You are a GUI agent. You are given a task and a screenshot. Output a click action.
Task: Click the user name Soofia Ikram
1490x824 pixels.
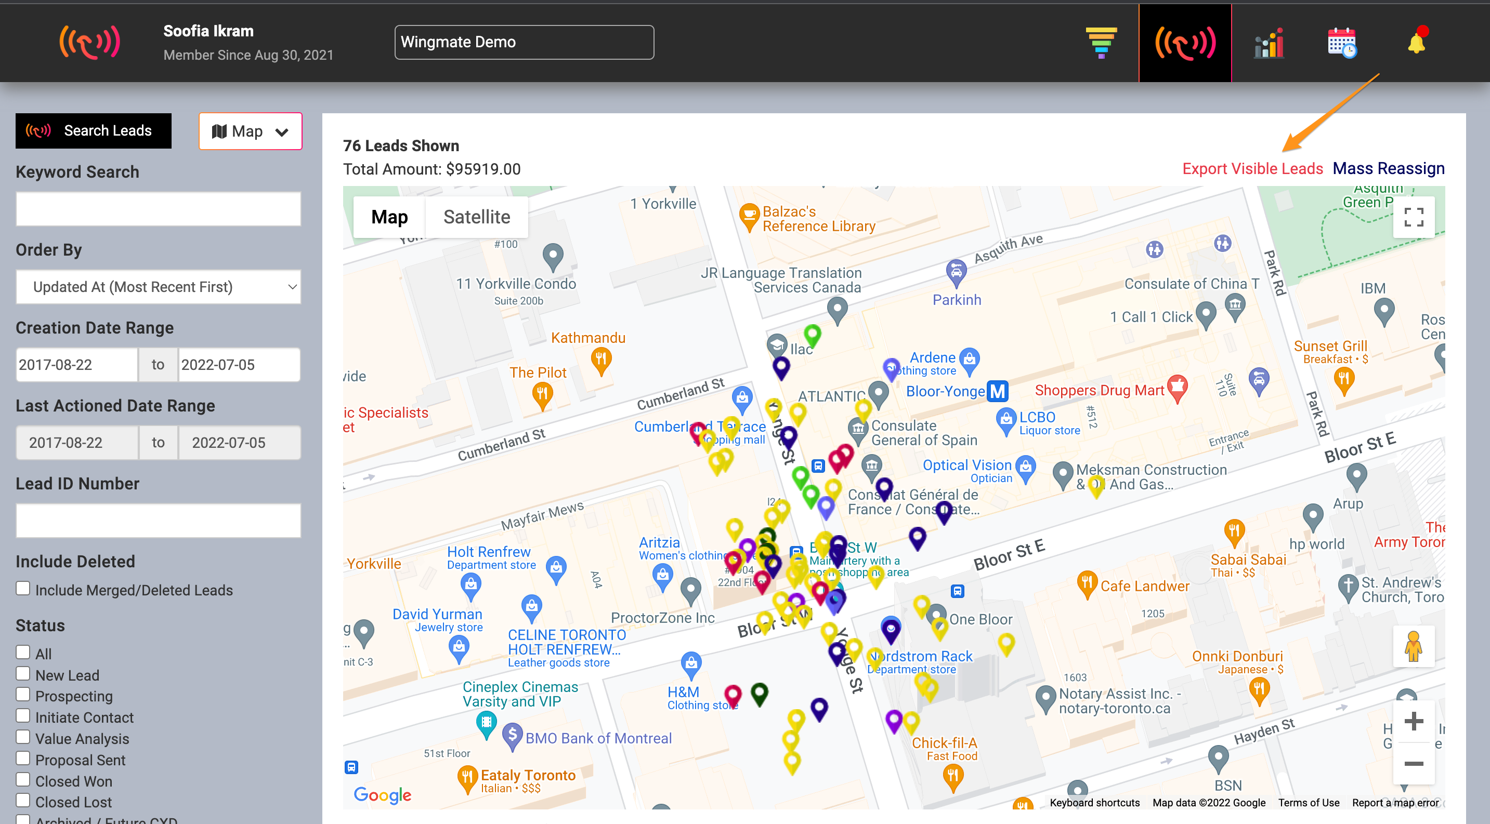point(208,31)
